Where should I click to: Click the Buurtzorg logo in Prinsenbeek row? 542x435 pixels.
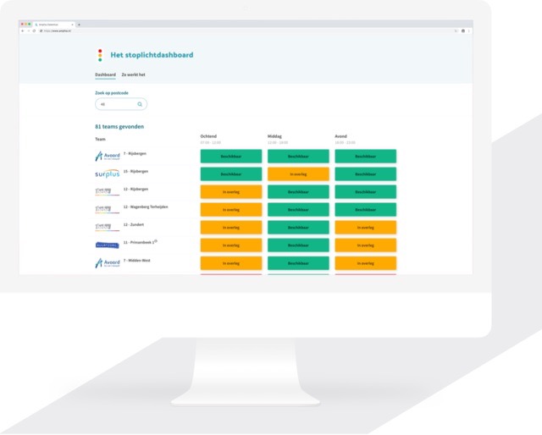pyautogui.click(x=108, y=245)
